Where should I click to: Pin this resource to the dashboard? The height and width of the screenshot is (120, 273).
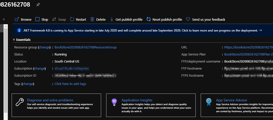[38, 5]
